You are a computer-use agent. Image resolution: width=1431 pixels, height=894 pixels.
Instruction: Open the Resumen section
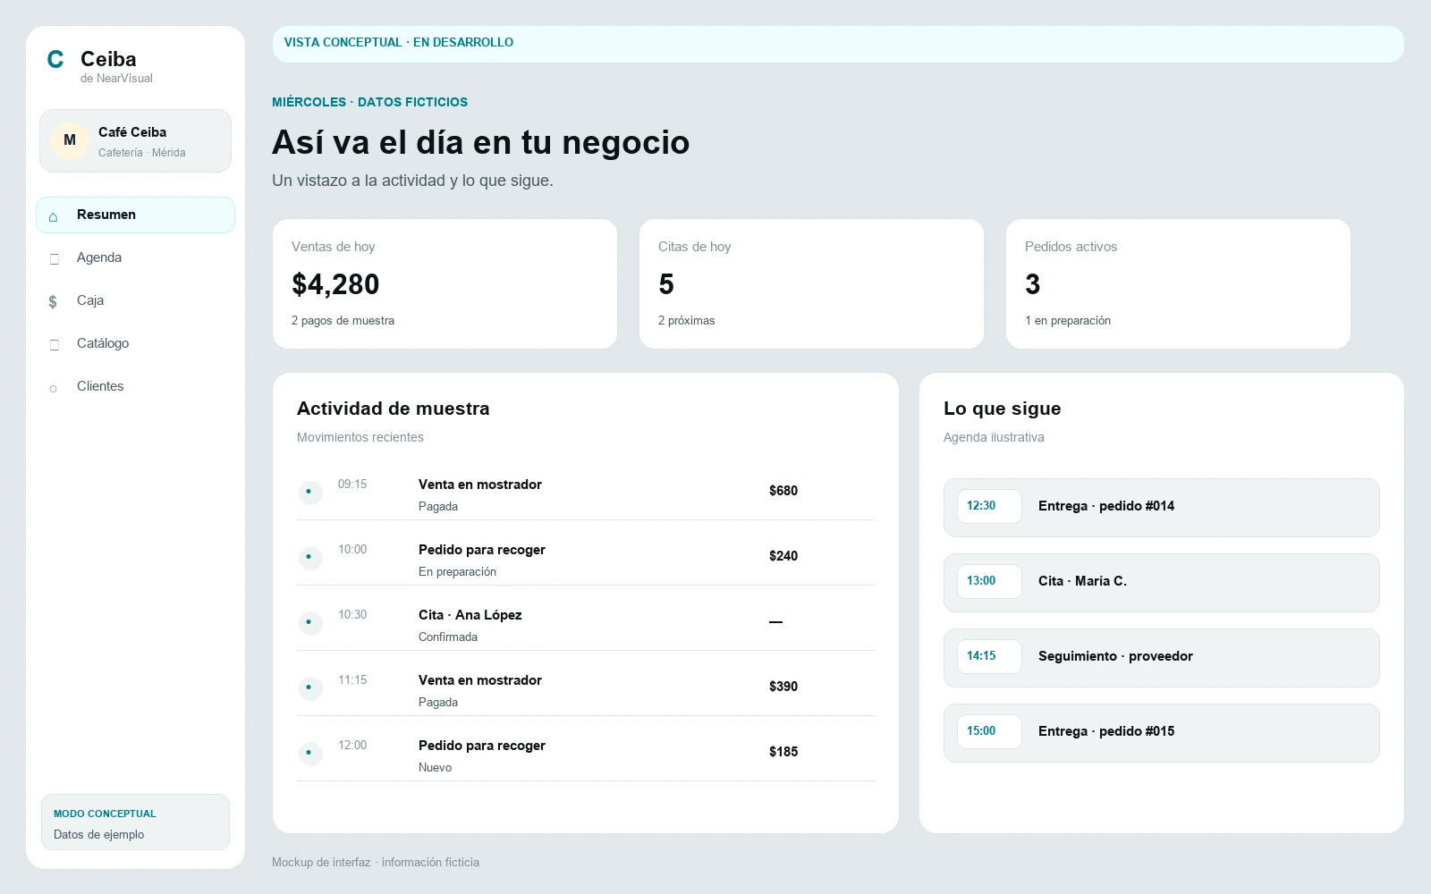pyautogui.click(x=135, y=215)
